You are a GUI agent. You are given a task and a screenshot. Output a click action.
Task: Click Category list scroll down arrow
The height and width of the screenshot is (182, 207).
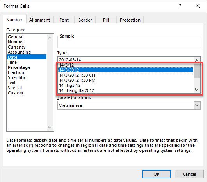(x=50, y=127)
